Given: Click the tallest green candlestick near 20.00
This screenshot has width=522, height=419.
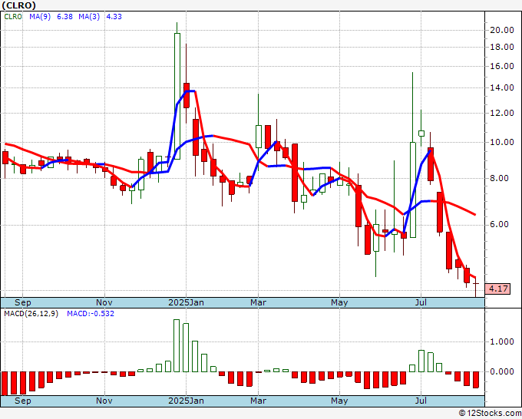Looking at the screenshot, I should coord(177,96).
